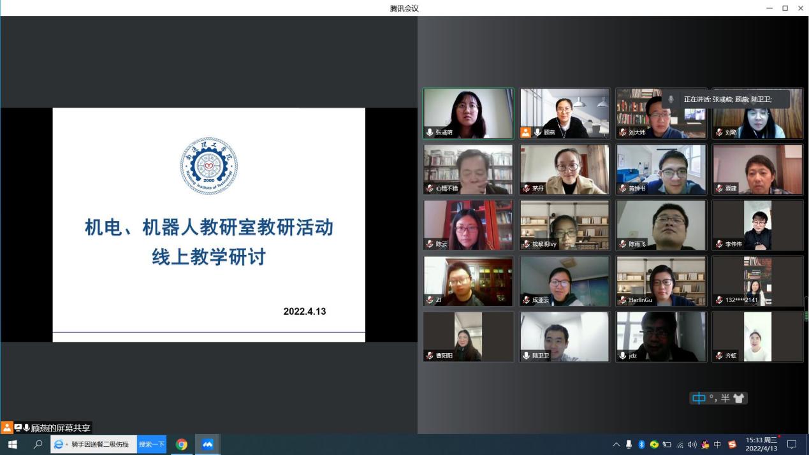This screenshot has height=455, width=809.
Task: Open the 15:33 clock and calendar
Action: tap(762, 444)
